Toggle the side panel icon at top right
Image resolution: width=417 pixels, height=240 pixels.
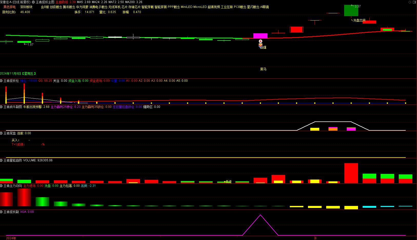414,2
